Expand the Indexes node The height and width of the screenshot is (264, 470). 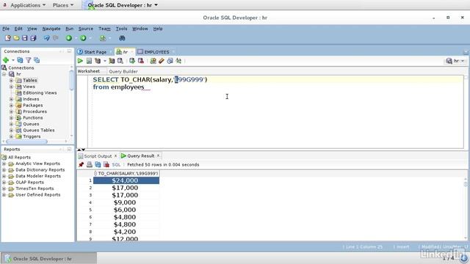click(x=12, y=99)
